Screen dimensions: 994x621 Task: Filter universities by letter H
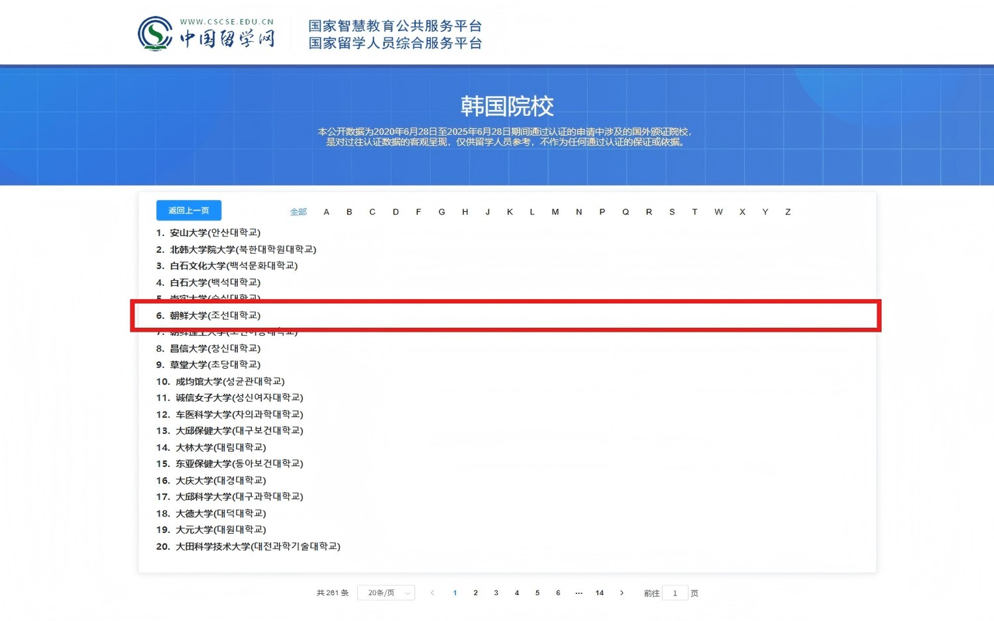point(465,213)
